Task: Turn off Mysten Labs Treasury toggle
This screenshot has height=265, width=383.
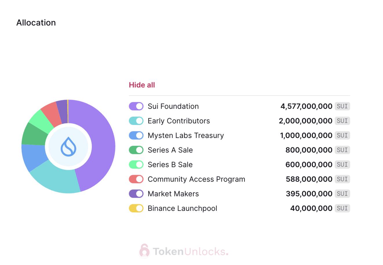Action: (x=136, y=135)
